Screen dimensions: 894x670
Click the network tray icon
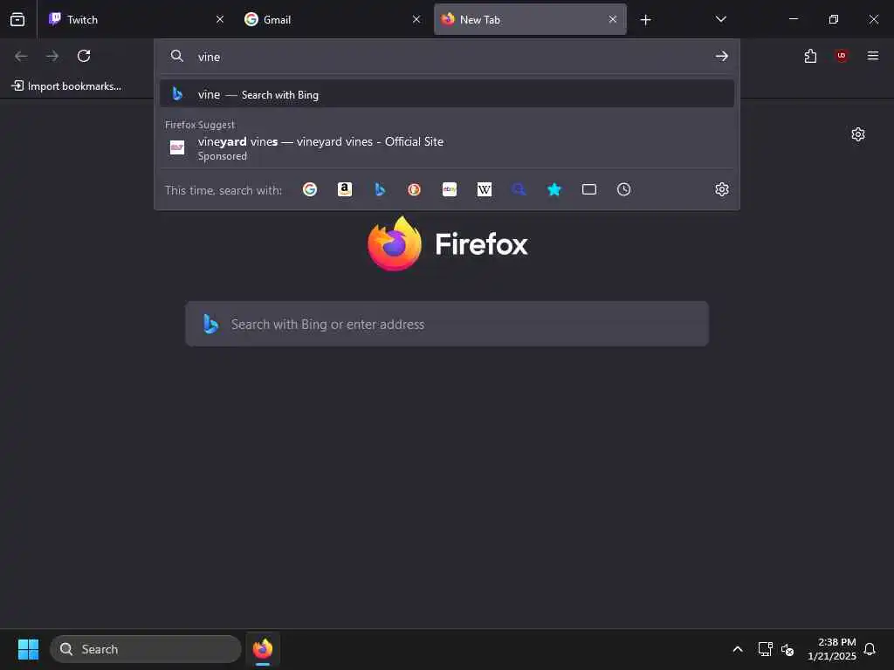tap(765, 649)
